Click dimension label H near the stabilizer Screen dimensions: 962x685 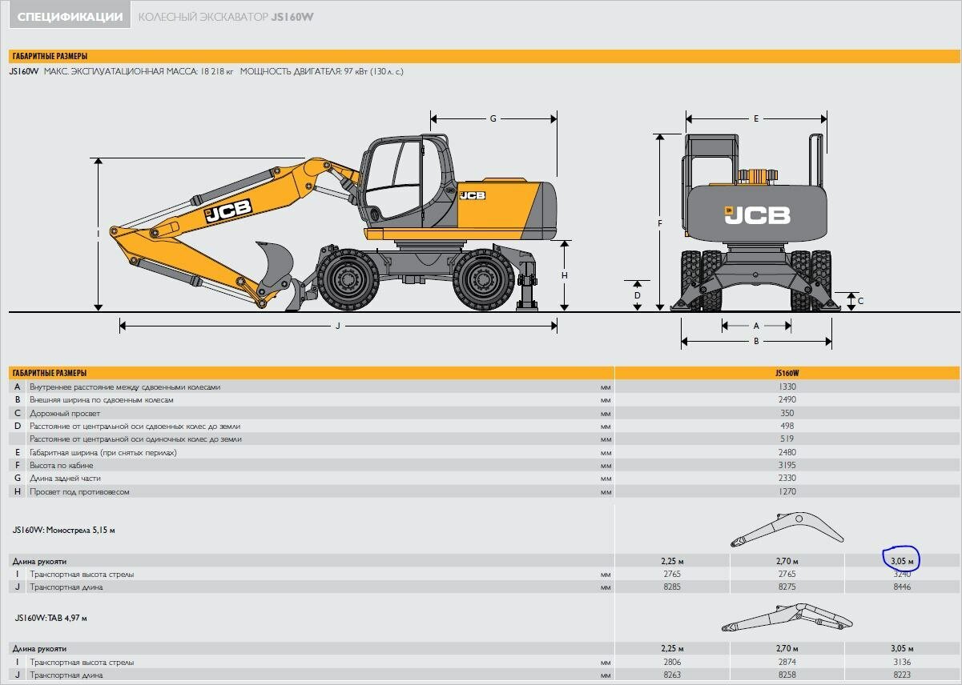coord(565,275)
